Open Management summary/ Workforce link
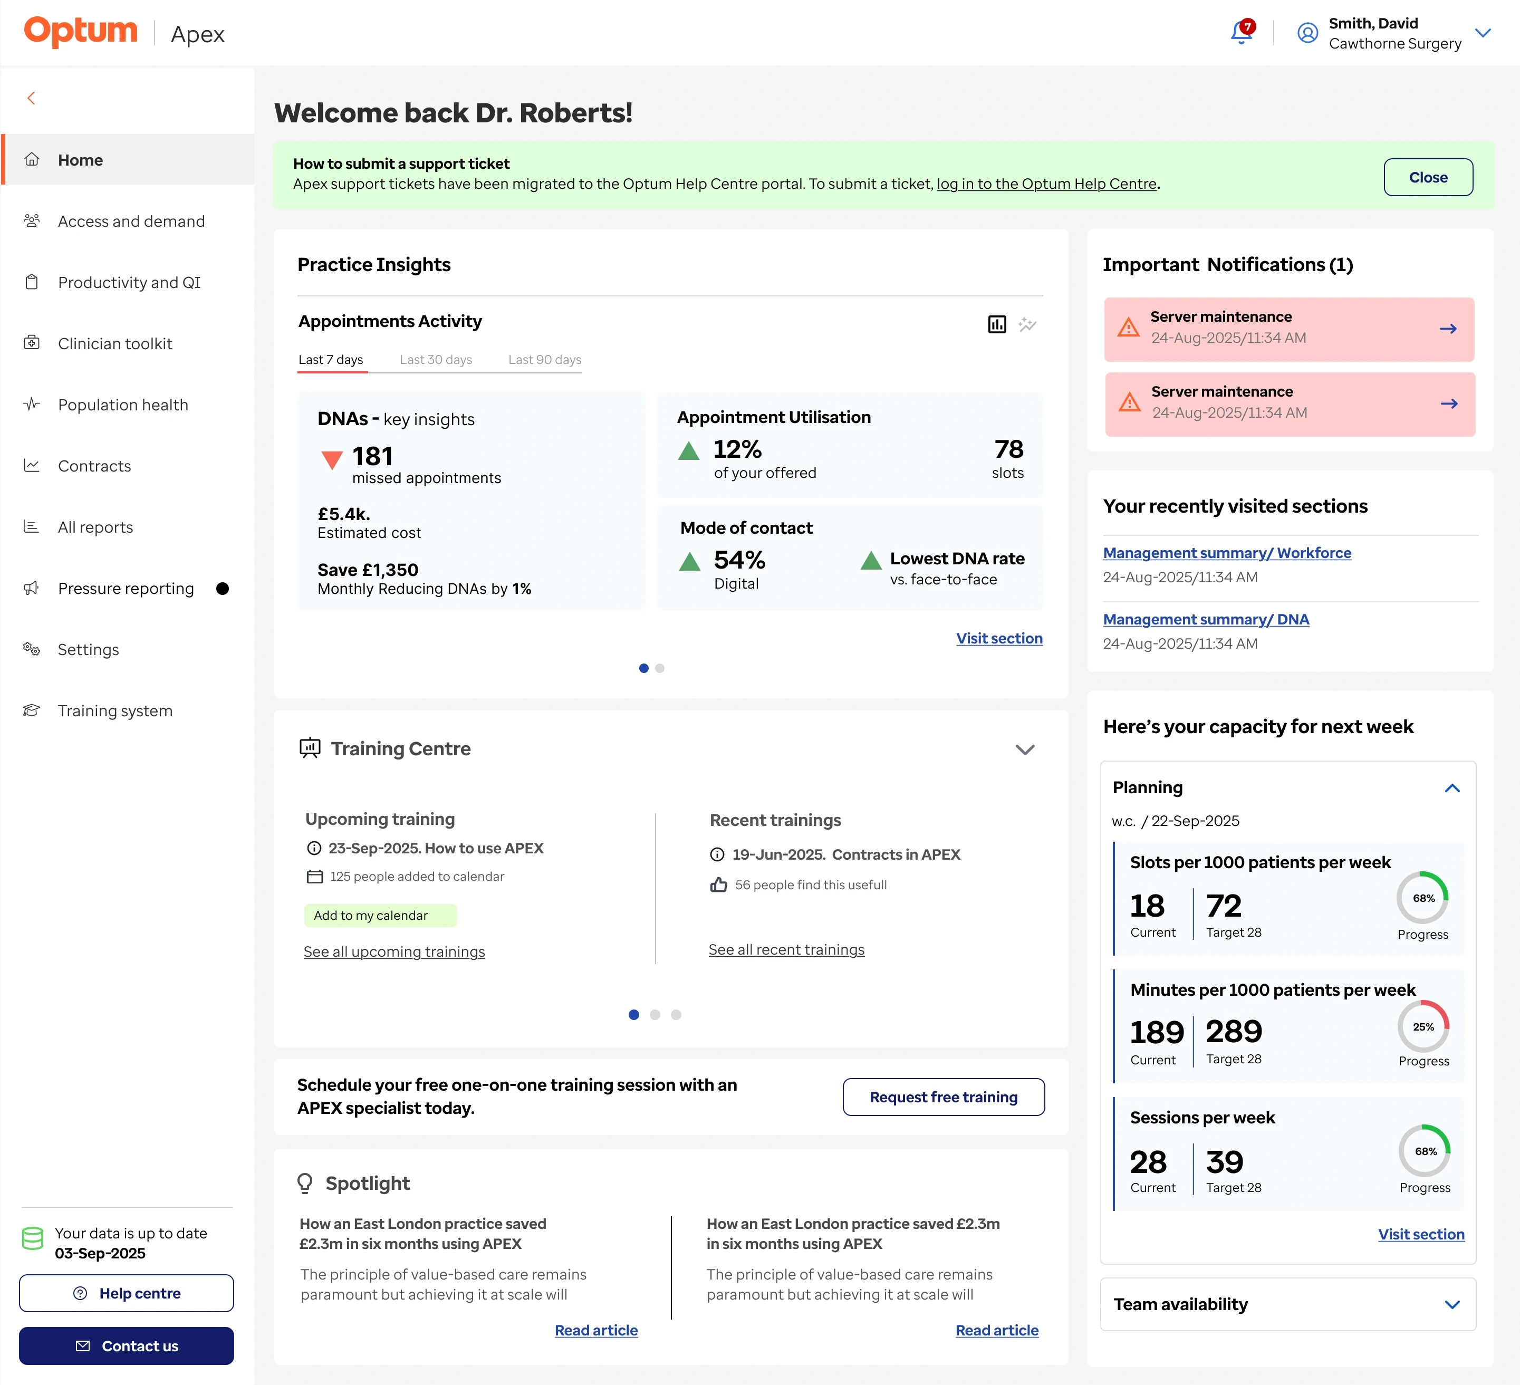 1227,553
